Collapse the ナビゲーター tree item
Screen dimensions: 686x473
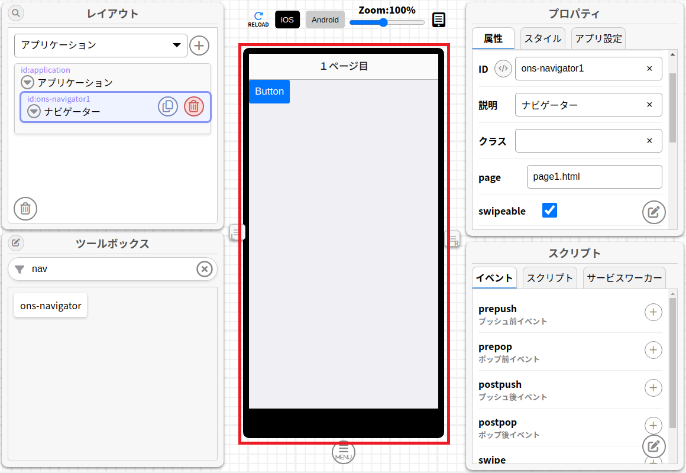[34, 111]
